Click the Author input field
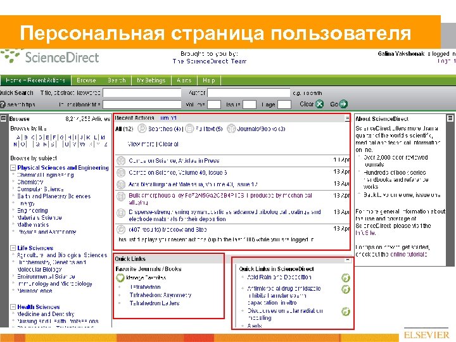 [x=249, y=93]
